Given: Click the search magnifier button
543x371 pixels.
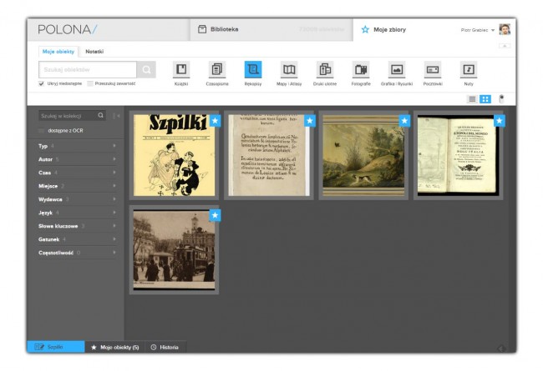Looking at the screenshot, I should (x=146, y=69).
